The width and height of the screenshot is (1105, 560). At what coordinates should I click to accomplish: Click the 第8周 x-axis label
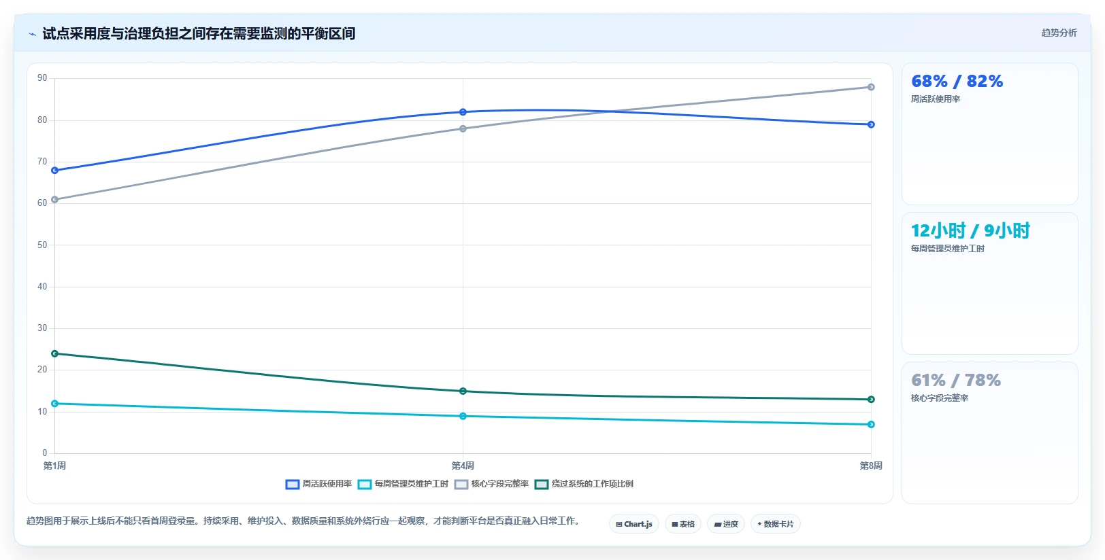pos(871,466)
